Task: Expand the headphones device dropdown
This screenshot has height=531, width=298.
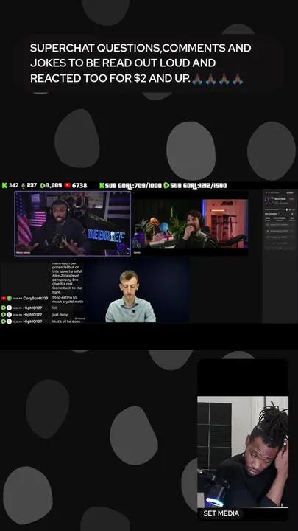Action: 280,237
